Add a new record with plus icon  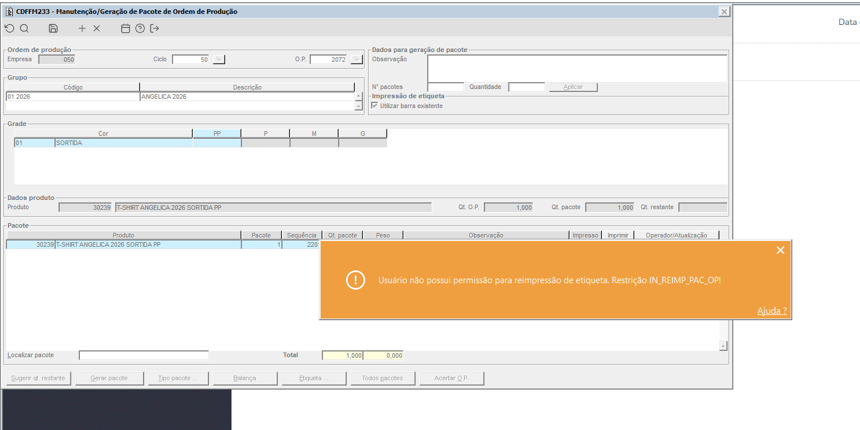[82, 28]
